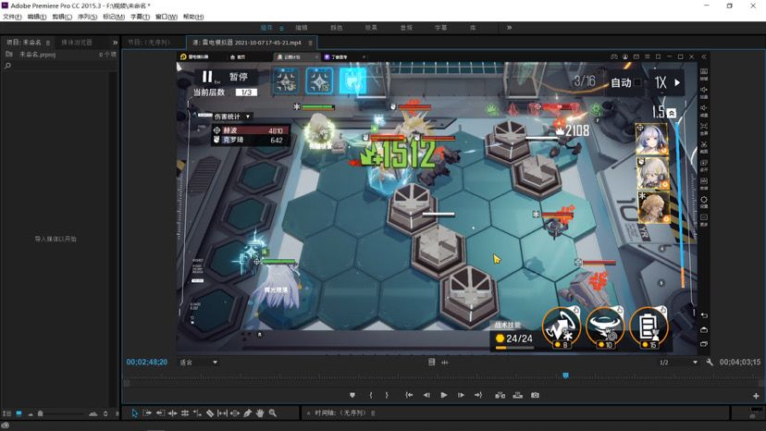The height and width of the screenshot is (431, 766).
Task: Select the Slip tool
Action: 222,413
